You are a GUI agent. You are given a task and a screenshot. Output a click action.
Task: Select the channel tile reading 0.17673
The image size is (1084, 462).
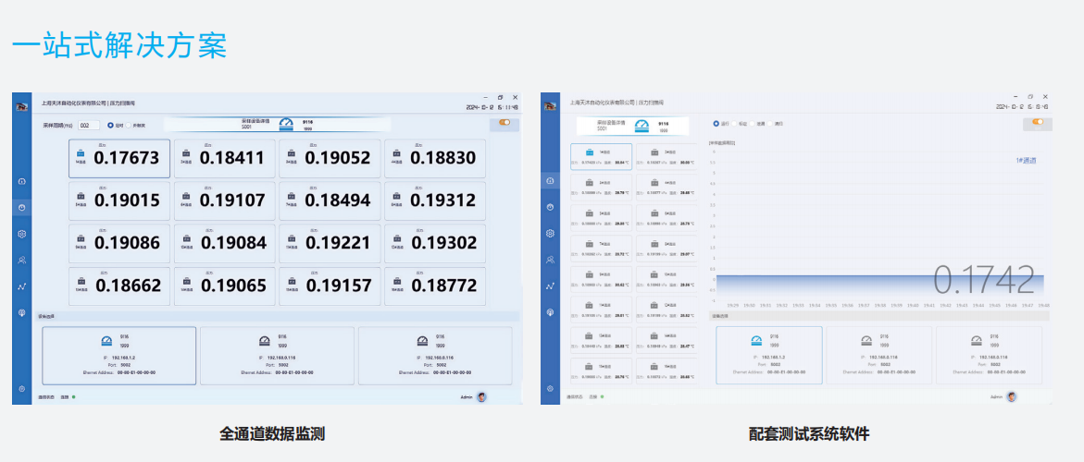click(118, 158)
